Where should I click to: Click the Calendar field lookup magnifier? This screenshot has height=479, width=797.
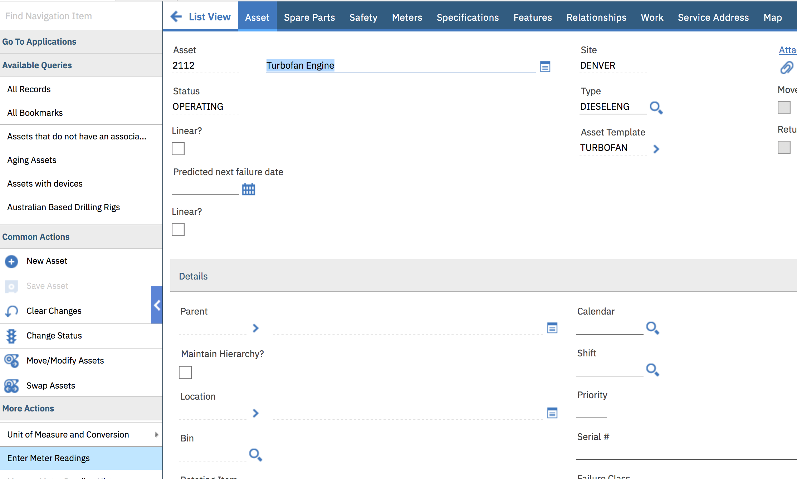[652, 328]
